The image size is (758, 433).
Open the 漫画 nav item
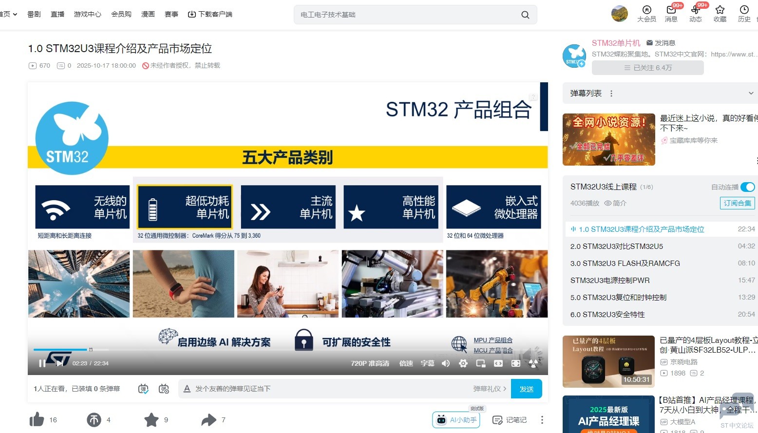(x=148, y=14)
